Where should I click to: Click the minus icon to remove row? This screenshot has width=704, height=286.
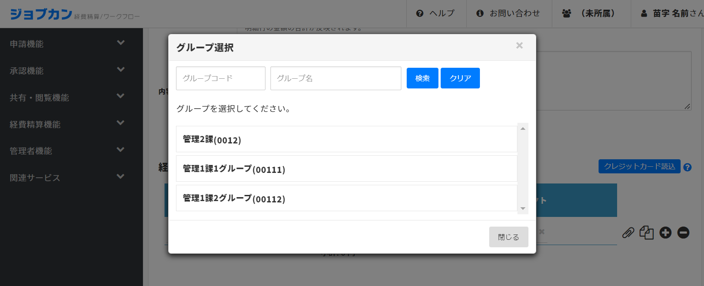tap(683, 233)
